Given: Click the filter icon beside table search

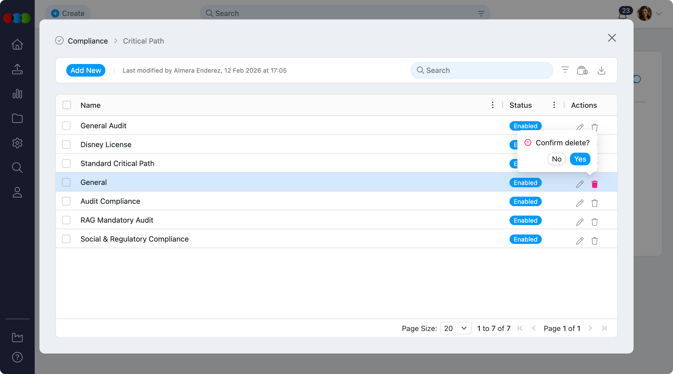Looking at the screenshot, I should coord(565,70).
